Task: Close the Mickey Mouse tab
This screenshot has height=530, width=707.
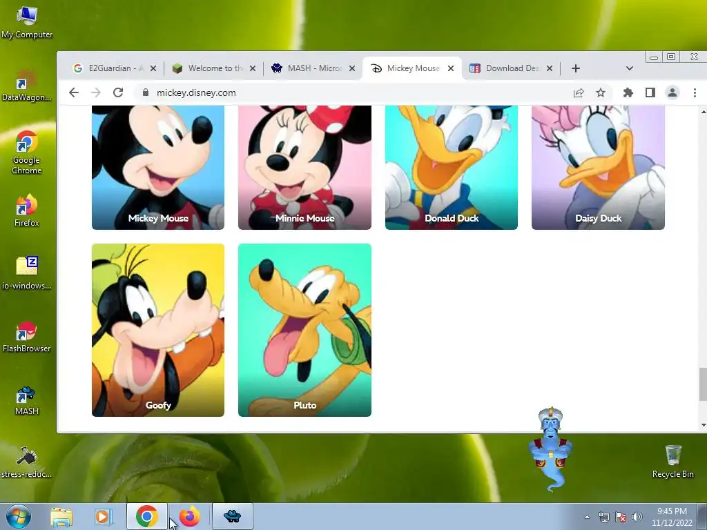Action: [x=451, y=68]
